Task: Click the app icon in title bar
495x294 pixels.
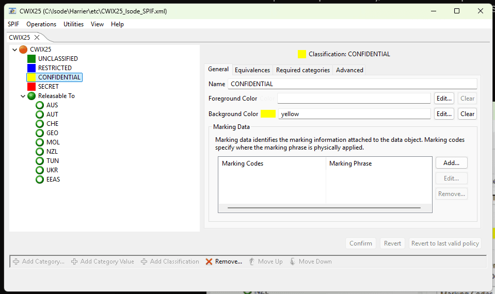Action: 12,11
